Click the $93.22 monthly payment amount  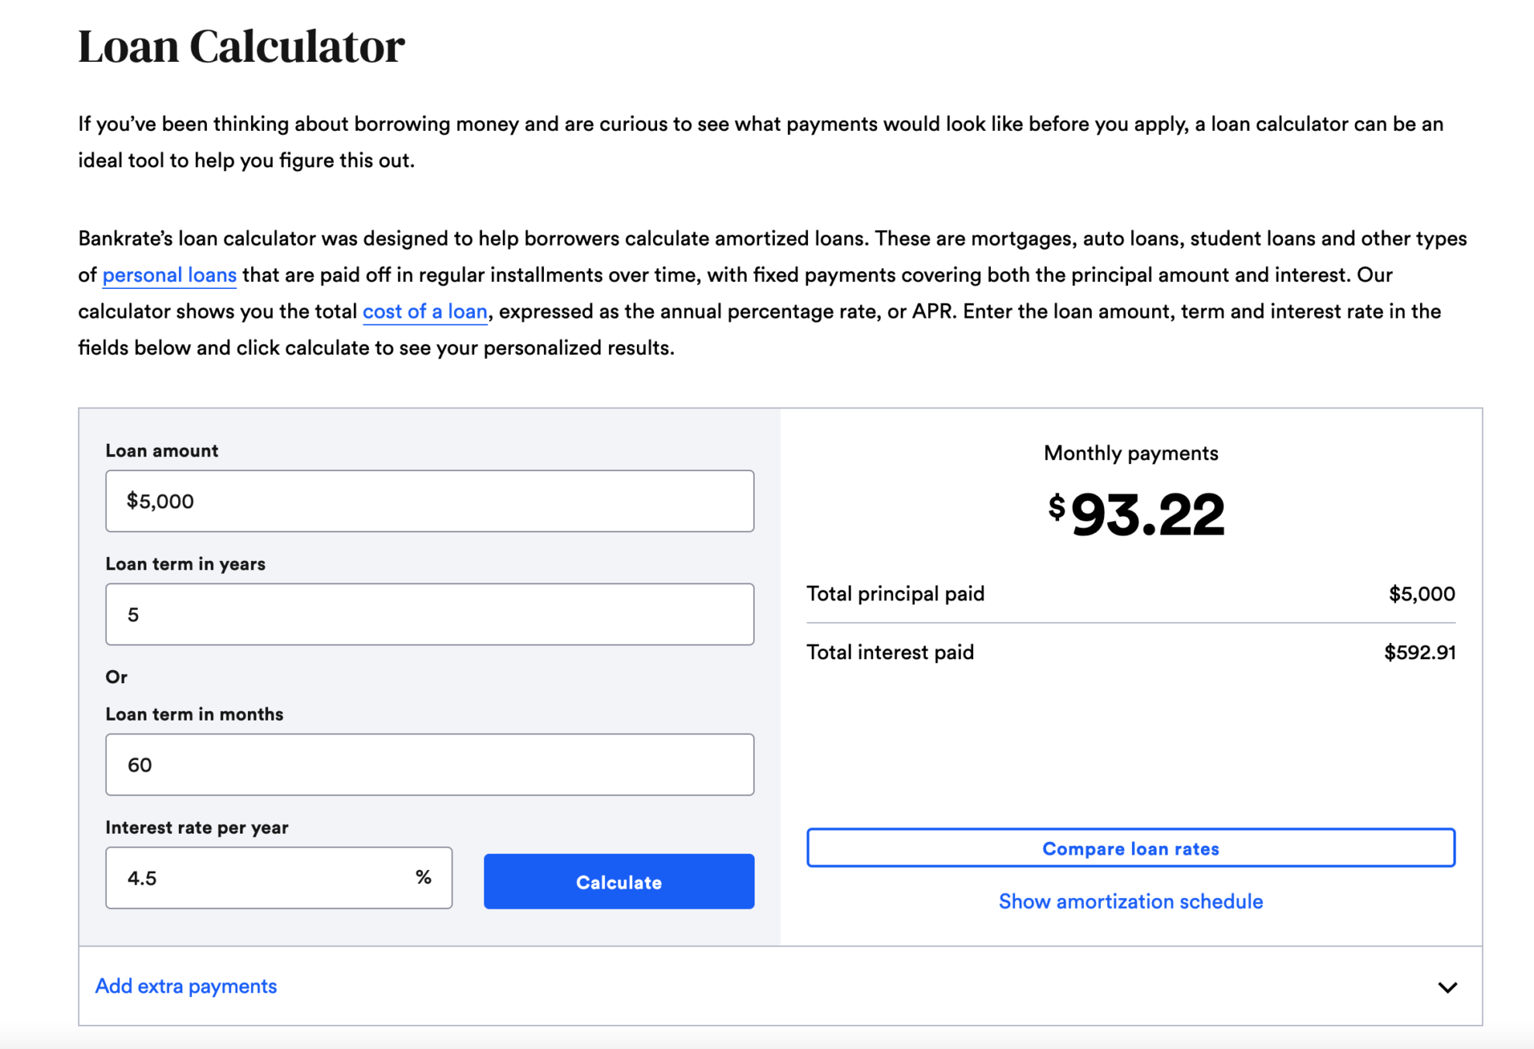click(x=1147, y=515)
